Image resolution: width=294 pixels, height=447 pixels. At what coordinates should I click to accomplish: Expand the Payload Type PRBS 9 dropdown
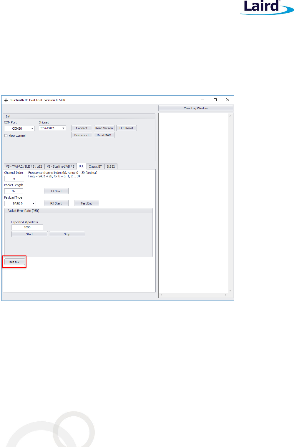coord(20,204)
